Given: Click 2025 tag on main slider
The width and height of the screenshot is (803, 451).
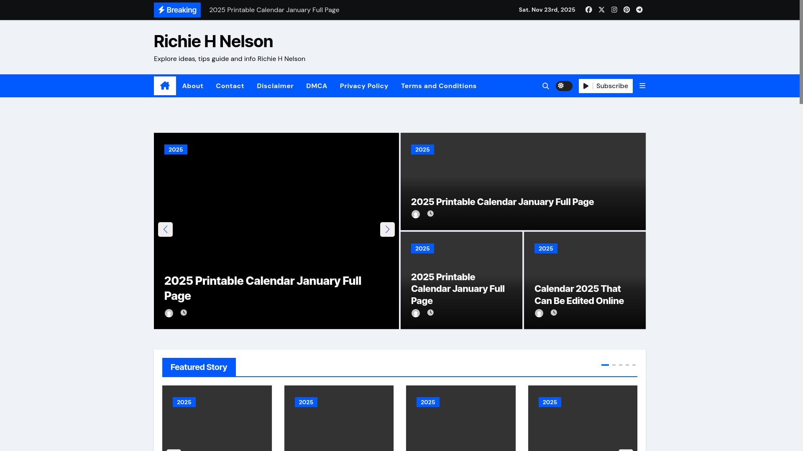Looking at the screenshot, I should 176,149.
